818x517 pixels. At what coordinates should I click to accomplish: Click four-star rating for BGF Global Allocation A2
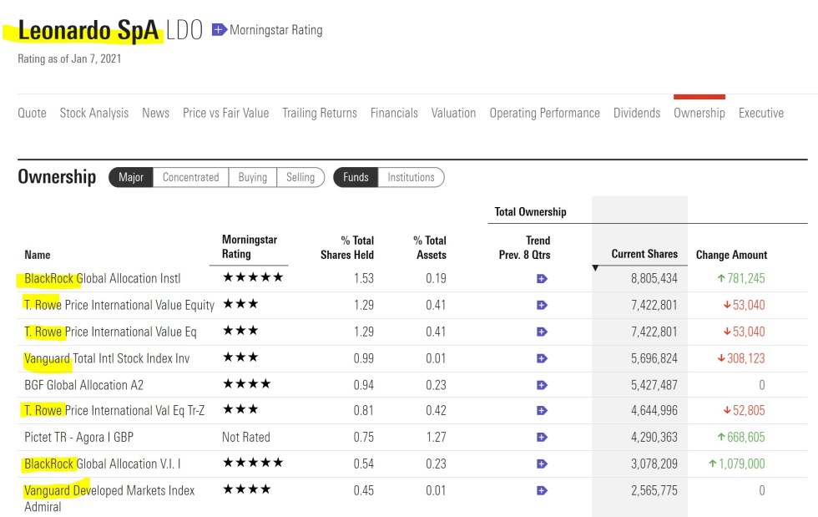(x=247, y=384)
